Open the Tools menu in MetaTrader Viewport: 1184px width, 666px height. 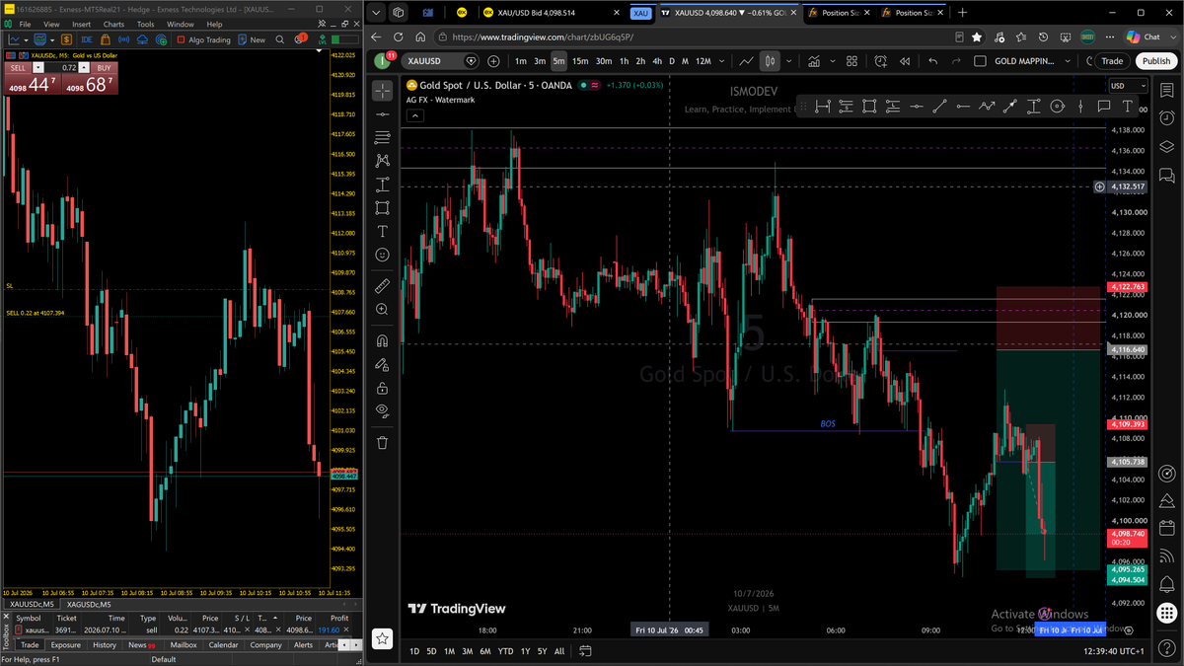pyautogui.click(x=145, y=24)
